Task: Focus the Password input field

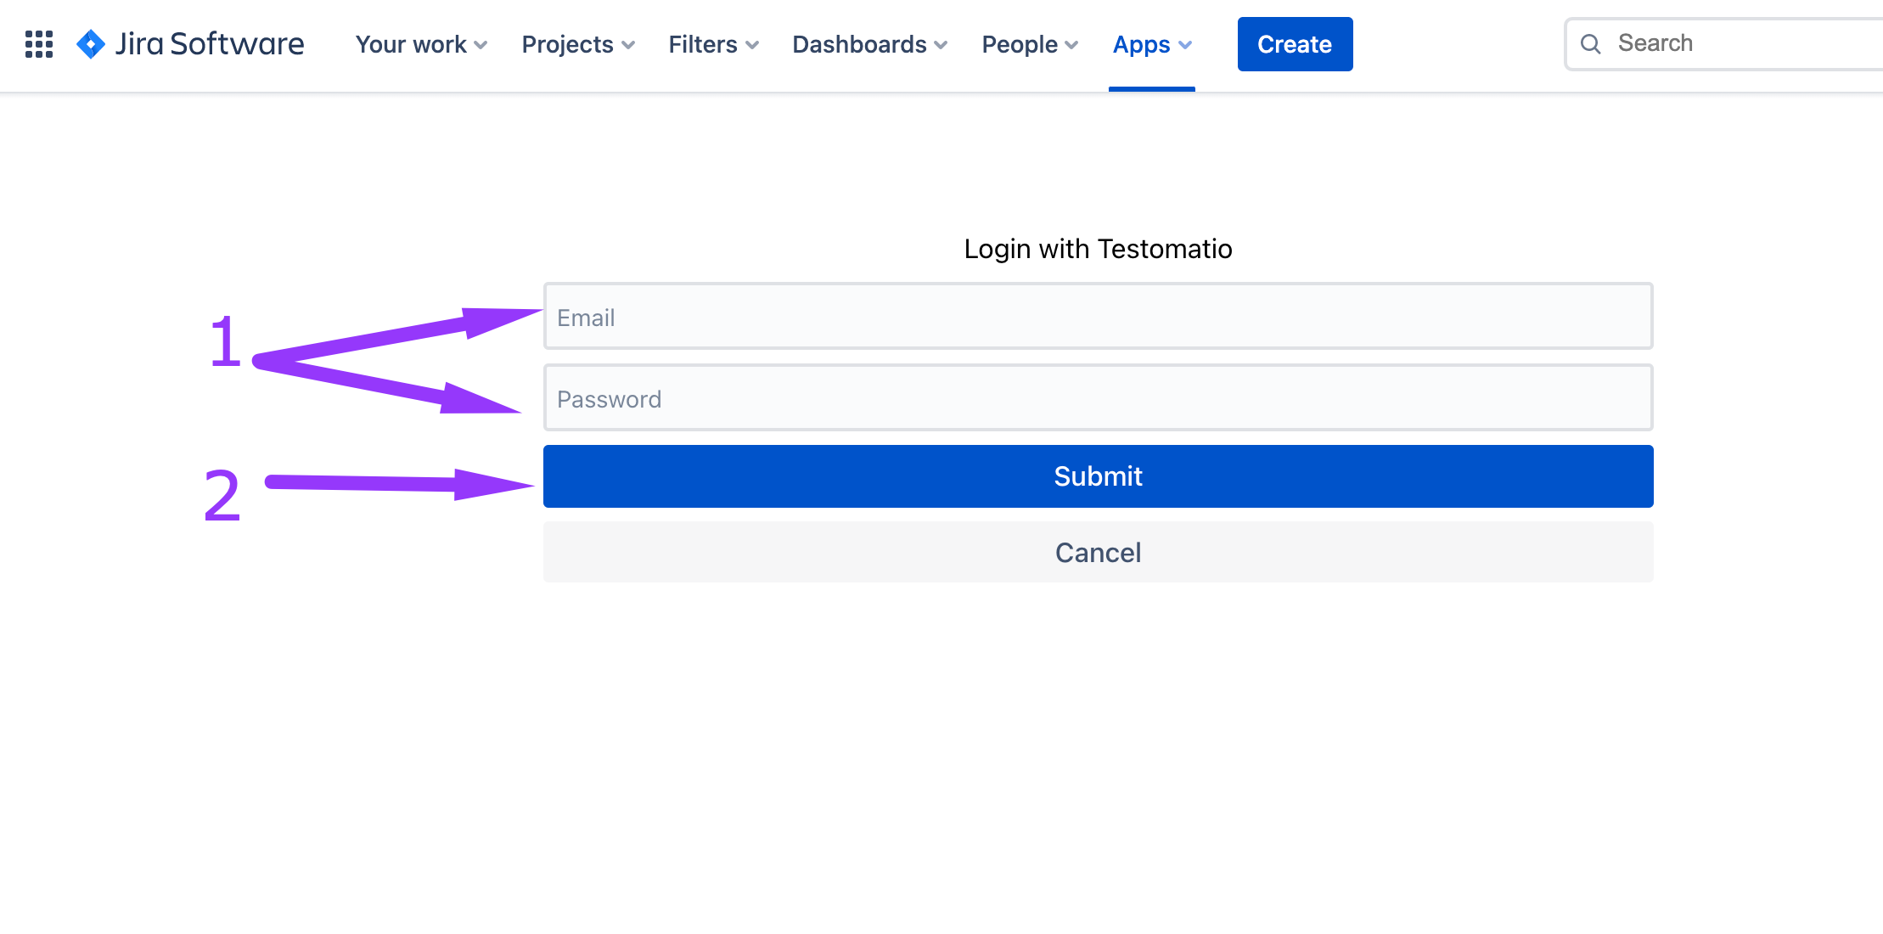Action: tap(1098, 398)
